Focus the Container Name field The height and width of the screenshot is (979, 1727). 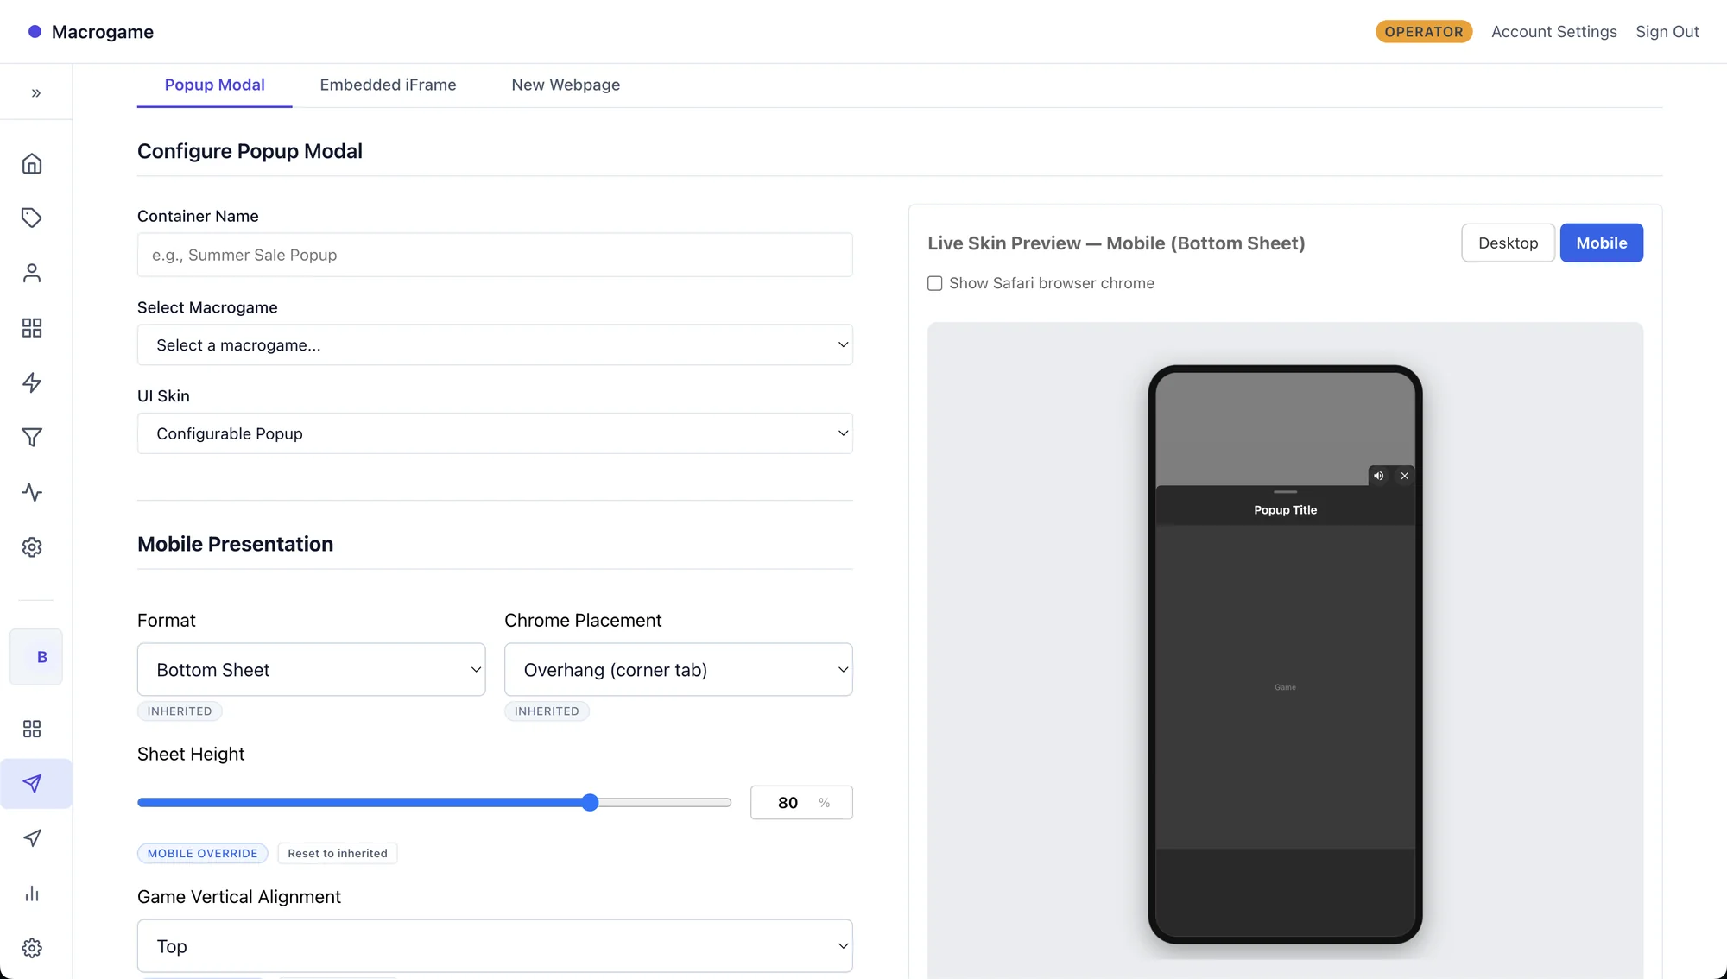point(495,255)
